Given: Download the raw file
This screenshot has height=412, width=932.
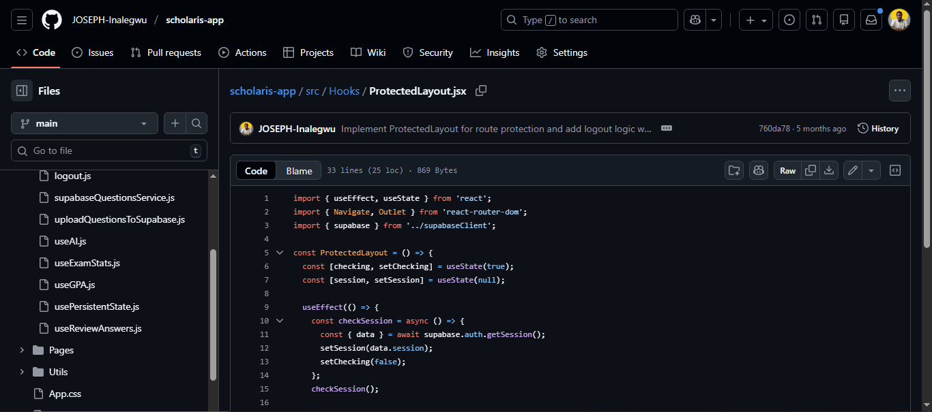Looking at the screenshot, I should click(x=829, y=170).
